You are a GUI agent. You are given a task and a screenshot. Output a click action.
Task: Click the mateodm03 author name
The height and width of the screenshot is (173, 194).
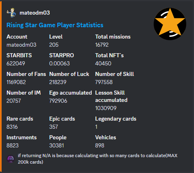click(x=35, y=13)
